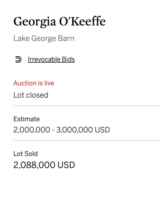The height and width of the screenshot is (205, 160).
Task: Click the Lot Sold label
Action: click(26, 154)
